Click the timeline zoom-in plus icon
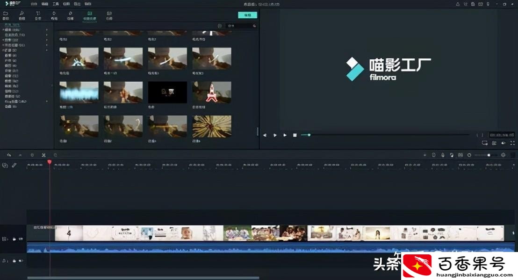The image size is (518, 280). click(x=503, y=155)
